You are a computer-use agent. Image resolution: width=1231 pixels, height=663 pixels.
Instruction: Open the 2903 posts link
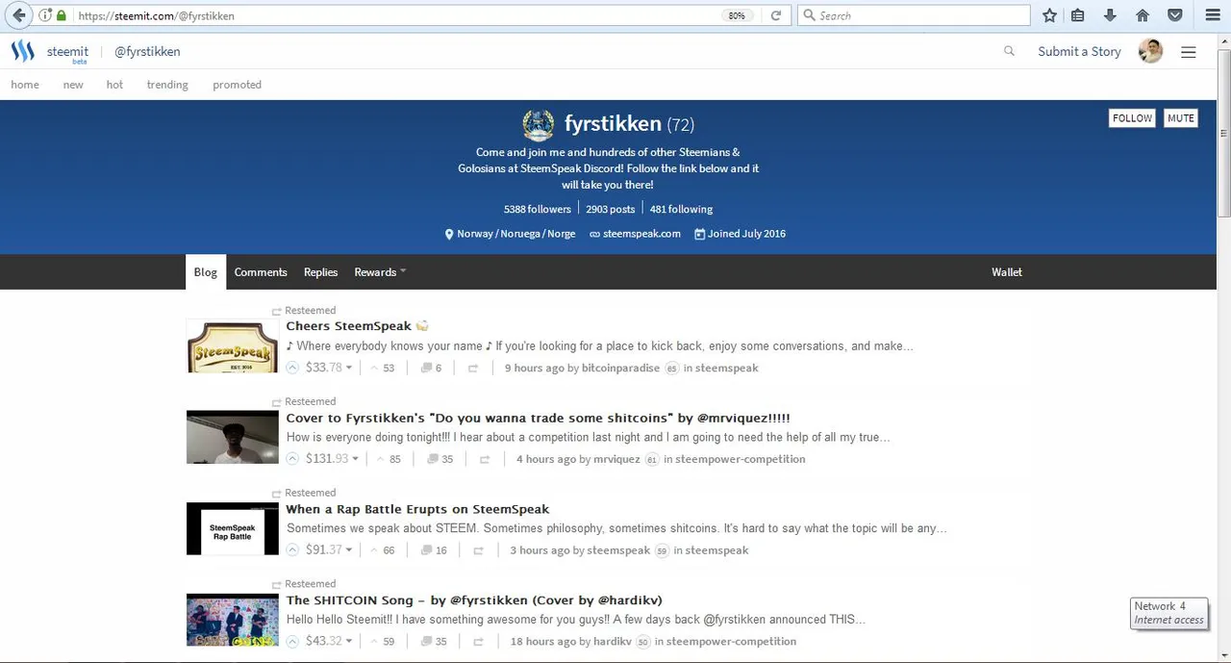(610, 209)
